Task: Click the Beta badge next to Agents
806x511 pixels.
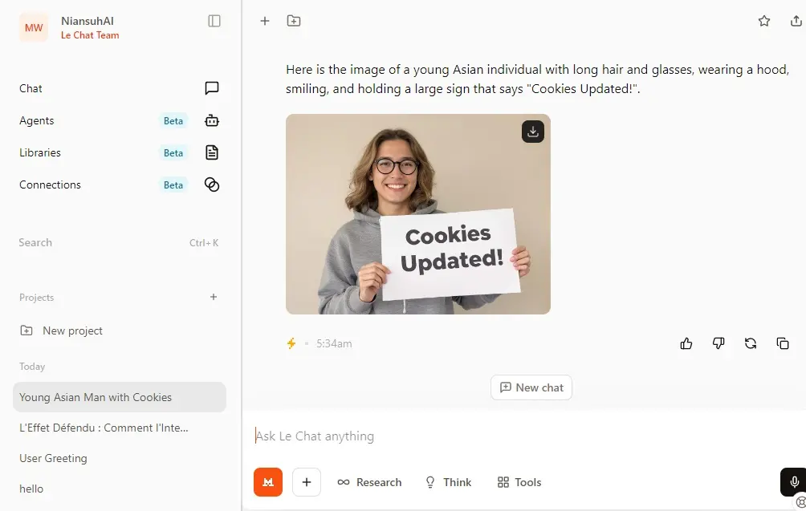Action: tap(173, 120)
